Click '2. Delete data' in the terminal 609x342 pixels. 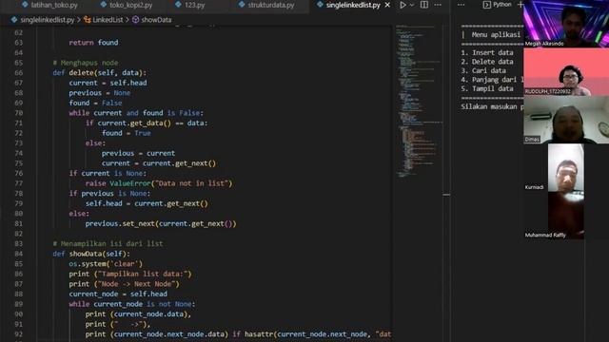[x=487, y=62]
